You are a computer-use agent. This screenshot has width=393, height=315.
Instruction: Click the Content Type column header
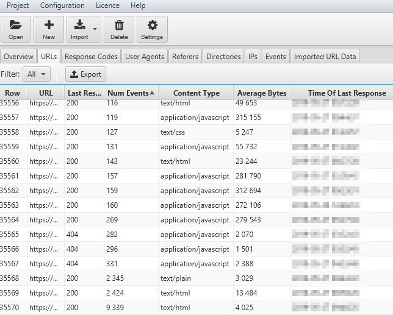coord(196,93)
